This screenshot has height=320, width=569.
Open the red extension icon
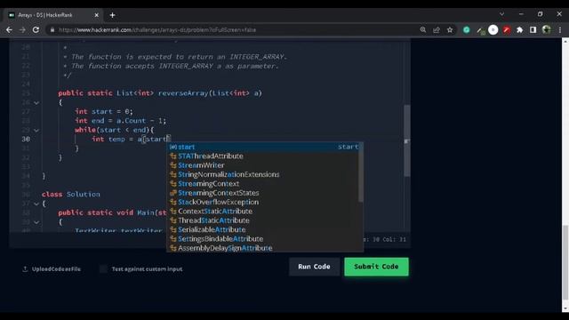coord(507,29)
